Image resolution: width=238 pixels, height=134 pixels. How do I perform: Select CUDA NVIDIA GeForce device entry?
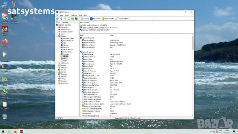click(94, 25)
